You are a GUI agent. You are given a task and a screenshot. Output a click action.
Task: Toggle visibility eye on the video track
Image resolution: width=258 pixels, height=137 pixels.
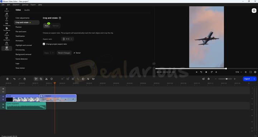pos(3,97)
